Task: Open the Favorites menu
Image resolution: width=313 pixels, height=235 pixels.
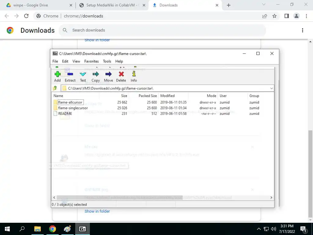Action: tap(91, 61)
